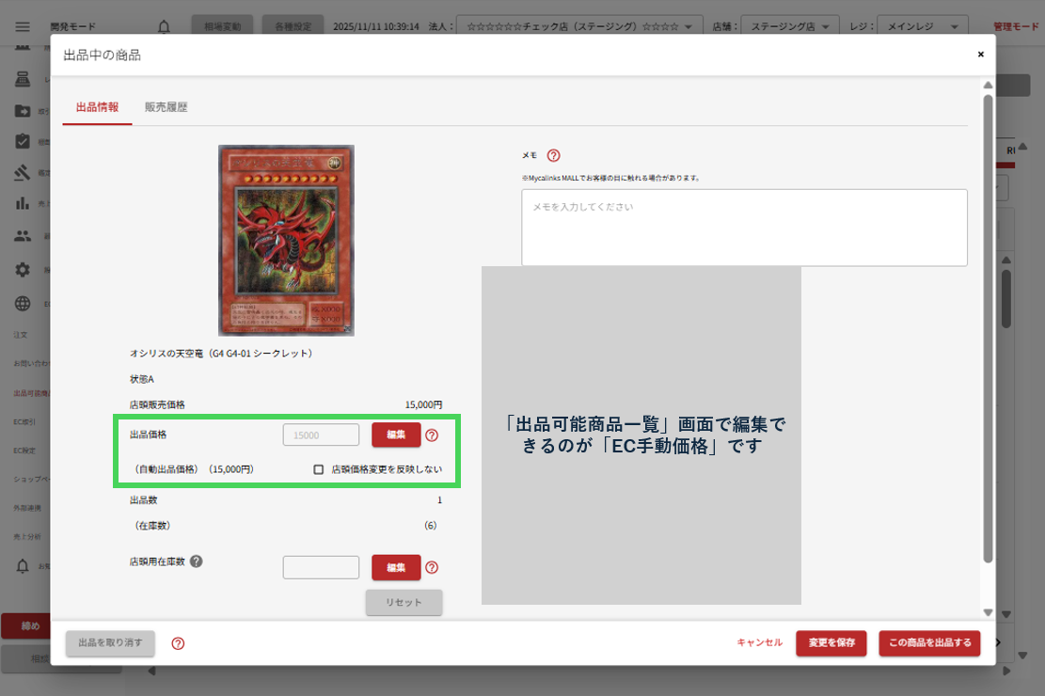Image resolution: width=1045 pixels, height=696 pixels.
Task: Click help icon next to 店舗用在庫数 label
Action: [197, 562]
